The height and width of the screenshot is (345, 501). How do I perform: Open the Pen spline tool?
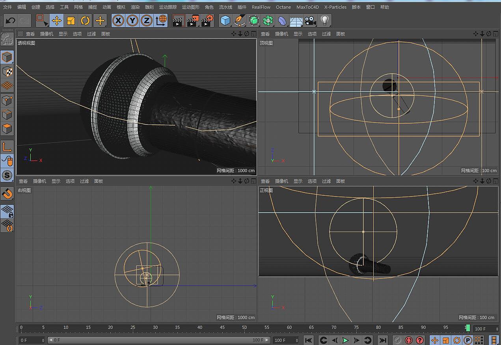(x=239, y=20)
